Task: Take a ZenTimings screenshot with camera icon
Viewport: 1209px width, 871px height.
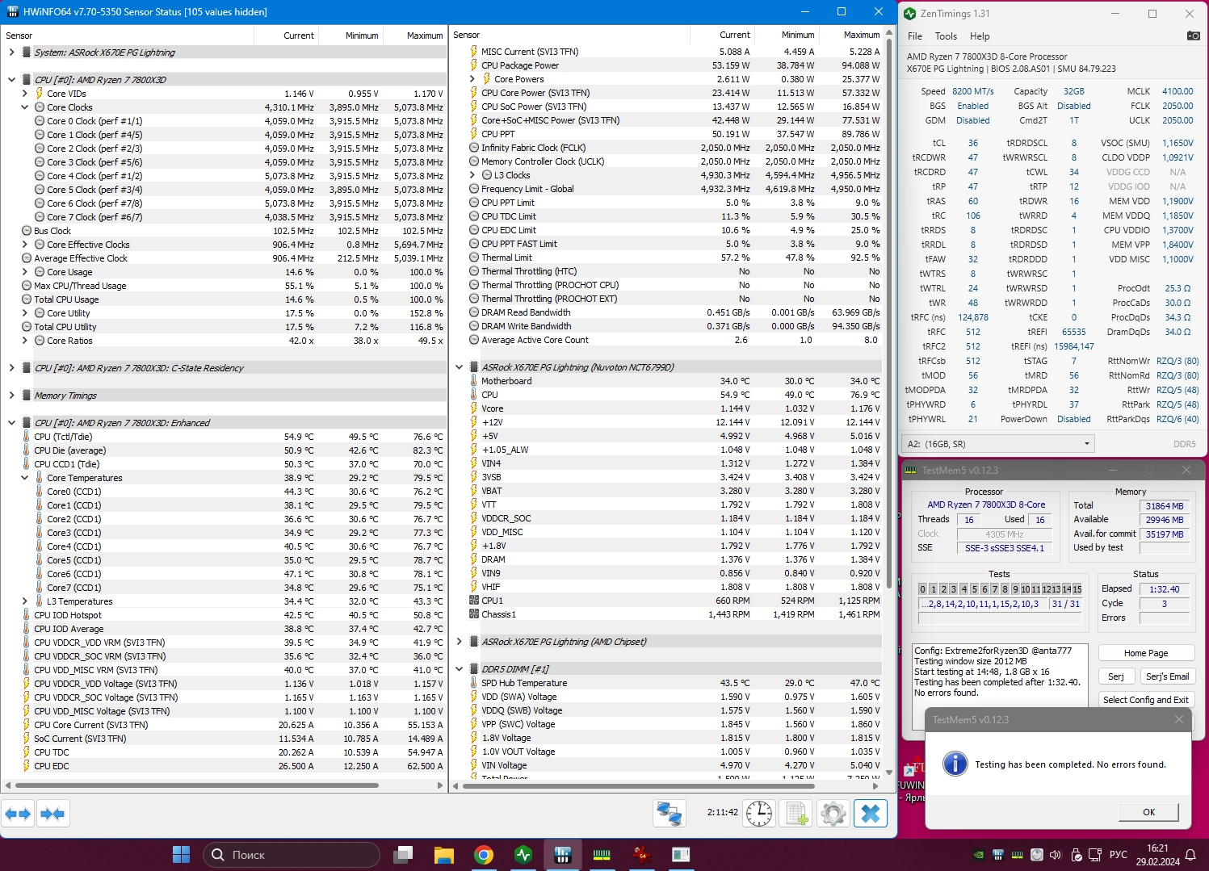Action: point(1193,36)
